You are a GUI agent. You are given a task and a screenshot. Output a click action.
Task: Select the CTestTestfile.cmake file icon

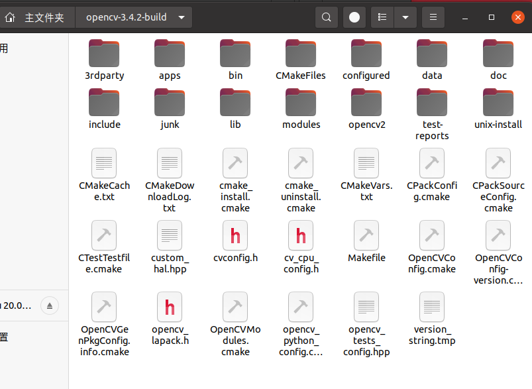tap(104, 235)
